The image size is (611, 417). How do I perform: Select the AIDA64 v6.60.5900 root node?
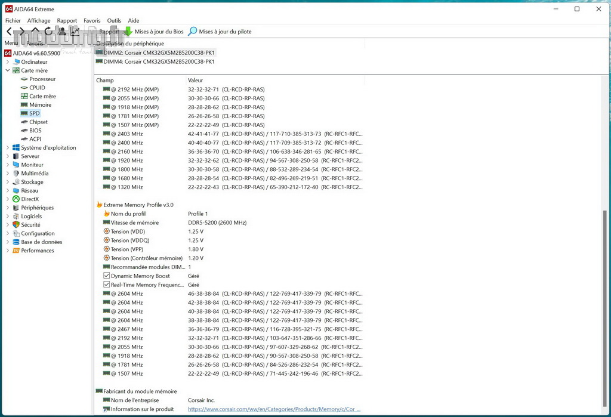click(32, 53)
